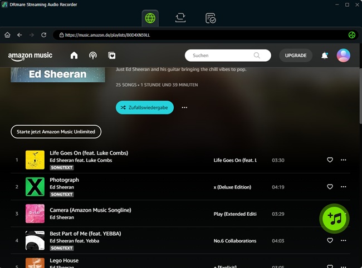The height and width of the screenshot is (268, 362).
Task: Open artist Ed Sheeran feat. Yebba
Action: click(74, 241)
